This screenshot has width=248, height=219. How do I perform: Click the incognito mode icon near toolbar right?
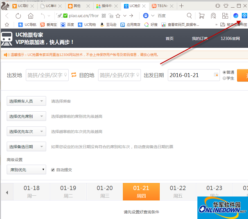[x=213, y=16]
